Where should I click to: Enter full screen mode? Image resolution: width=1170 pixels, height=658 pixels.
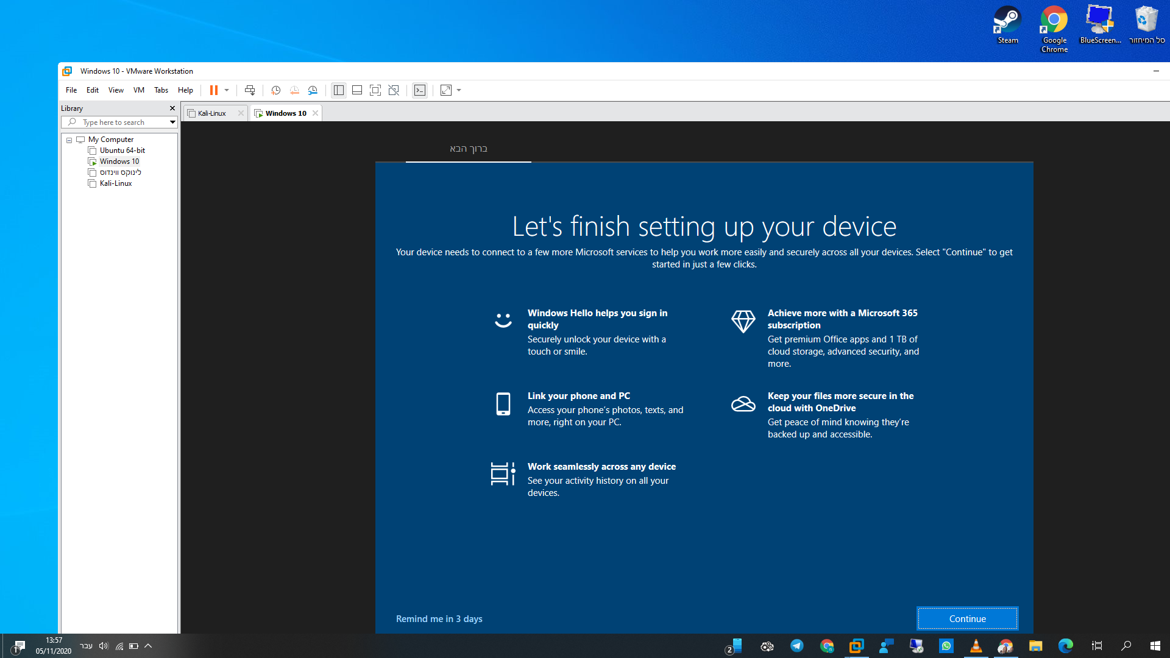[375, 90]
